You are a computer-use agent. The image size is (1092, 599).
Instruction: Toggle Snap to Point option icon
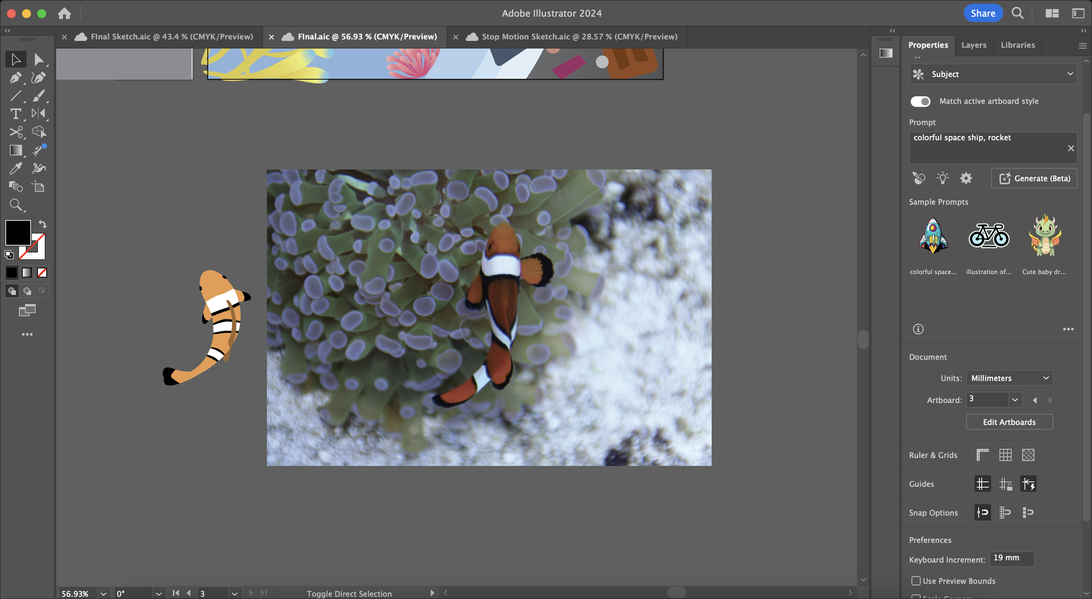click(982, 513)
